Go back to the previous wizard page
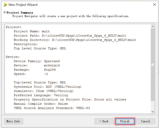This screenshot has height=128, width=159. coord(104,121)
